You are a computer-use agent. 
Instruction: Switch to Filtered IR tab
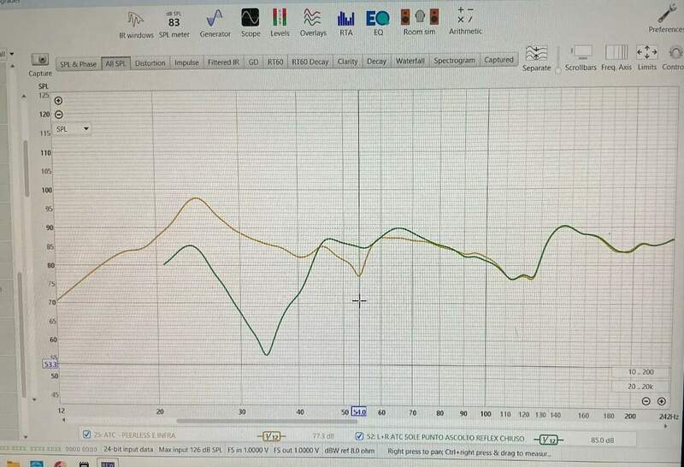tap(223, 62)
